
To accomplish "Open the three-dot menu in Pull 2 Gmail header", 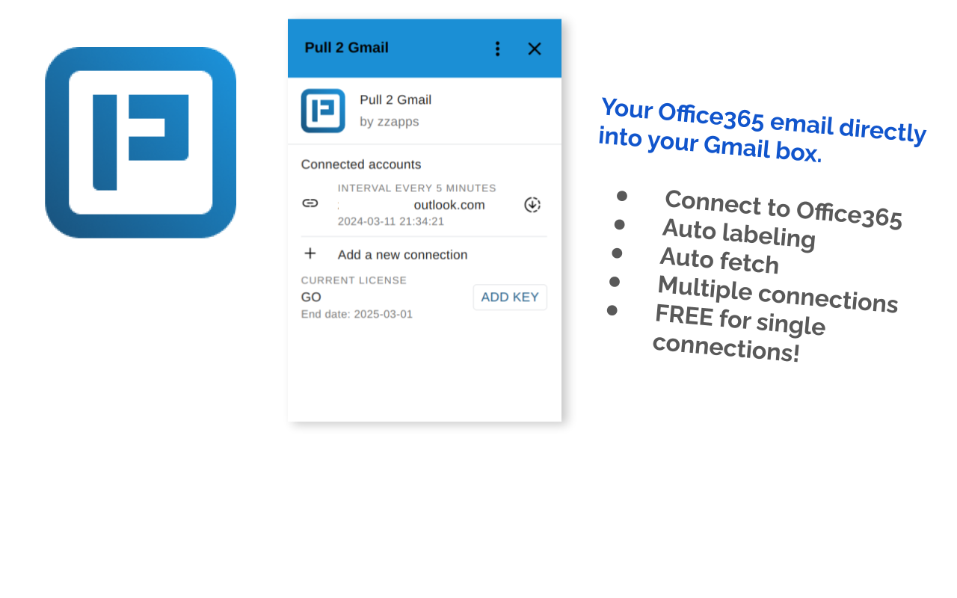I will 498,49.
